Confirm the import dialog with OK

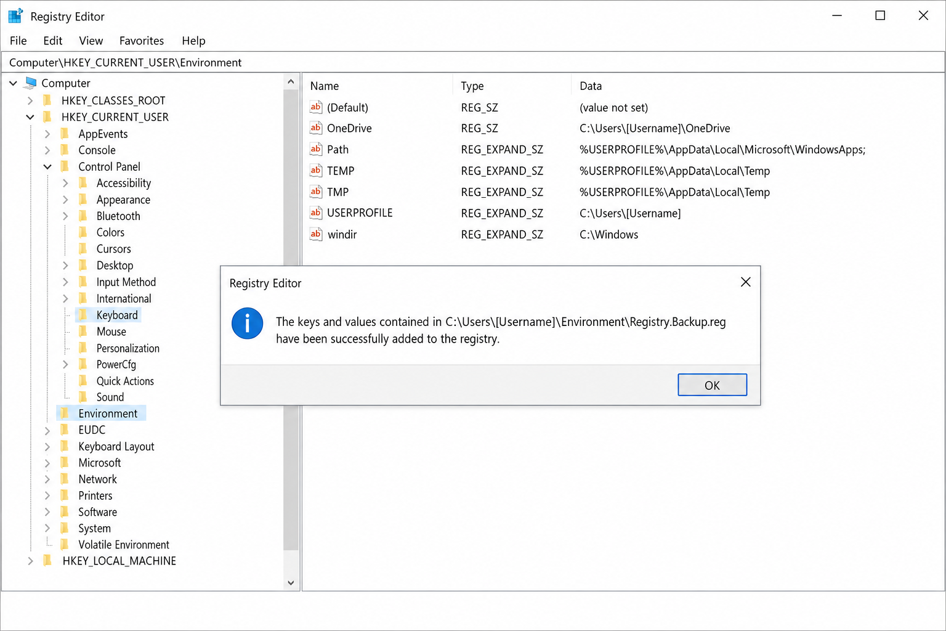[712, 385]
